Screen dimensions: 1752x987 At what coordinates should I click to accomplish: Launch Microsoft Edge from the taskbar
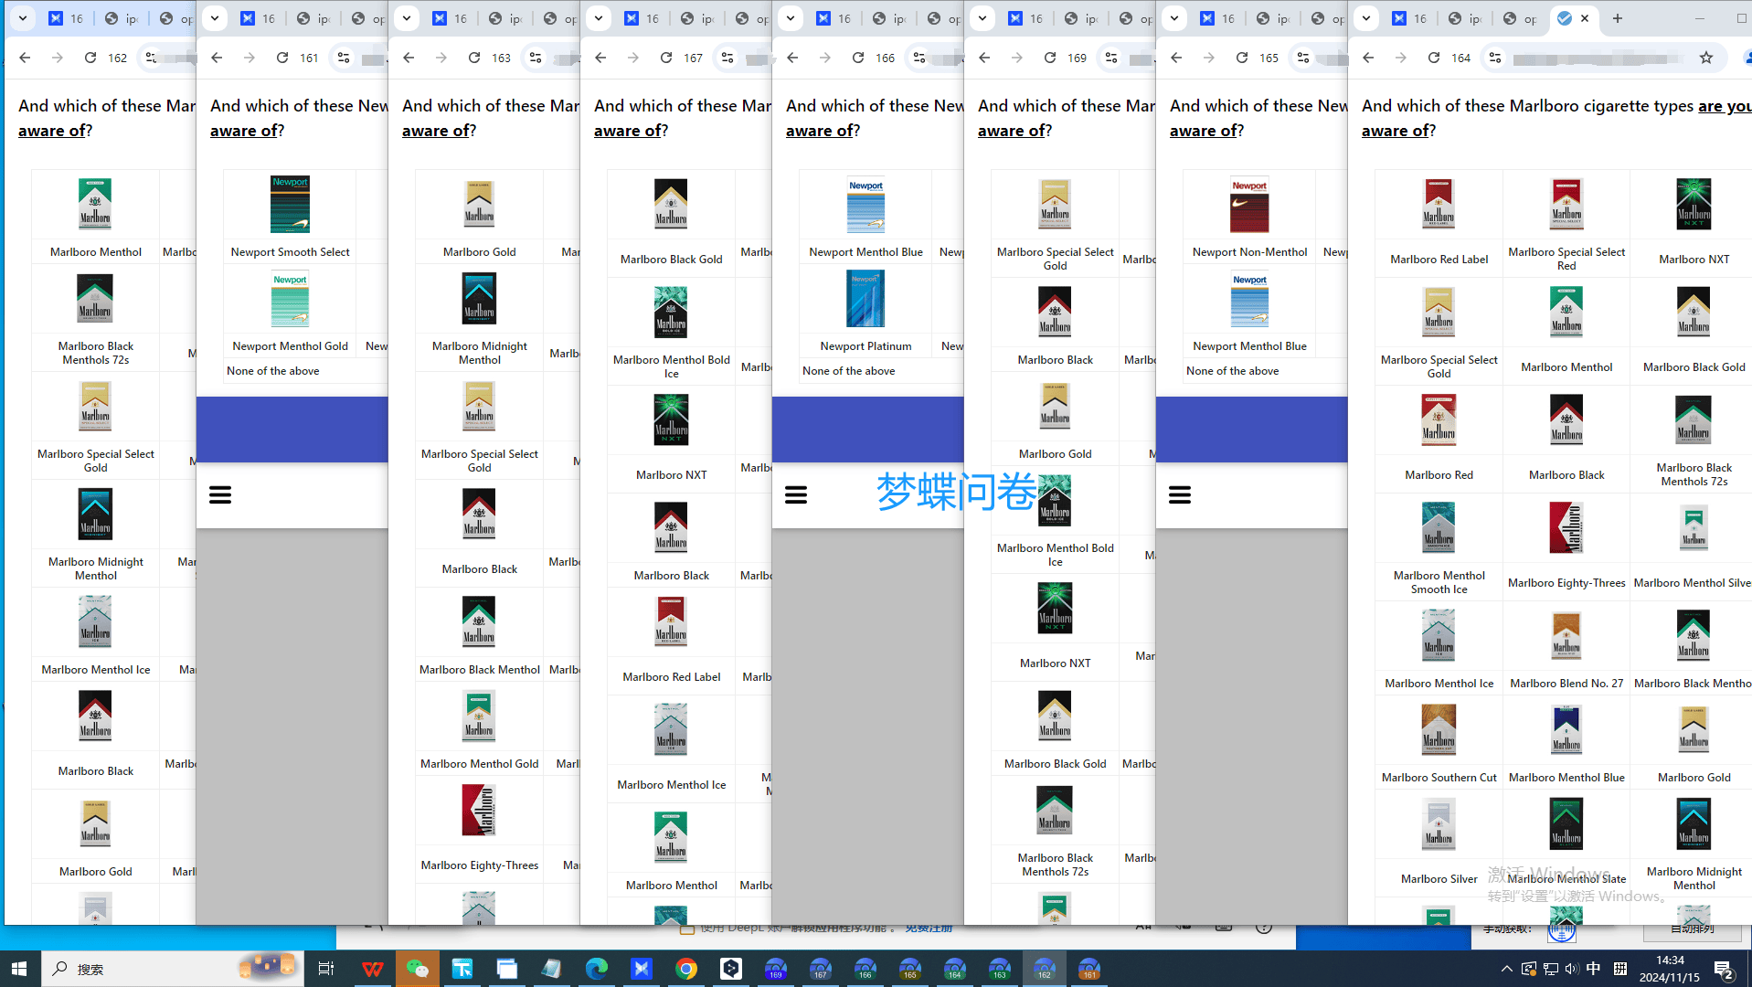point(597,969)
